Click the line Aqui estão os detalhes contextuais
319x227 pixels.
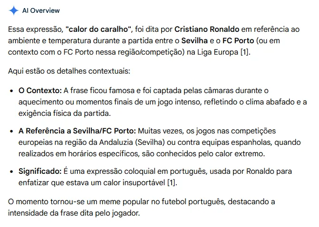pos(69,71)
